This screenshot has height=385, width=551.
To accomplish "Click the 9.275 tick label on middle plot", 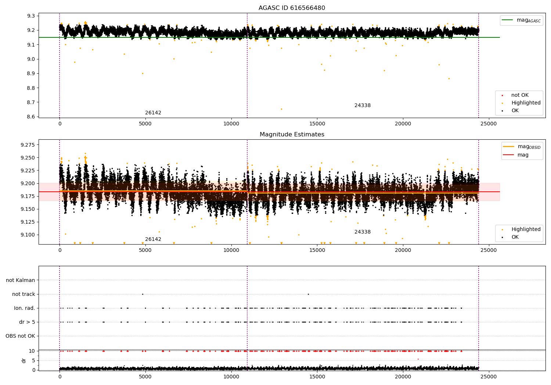I will (x=28, y=145).
